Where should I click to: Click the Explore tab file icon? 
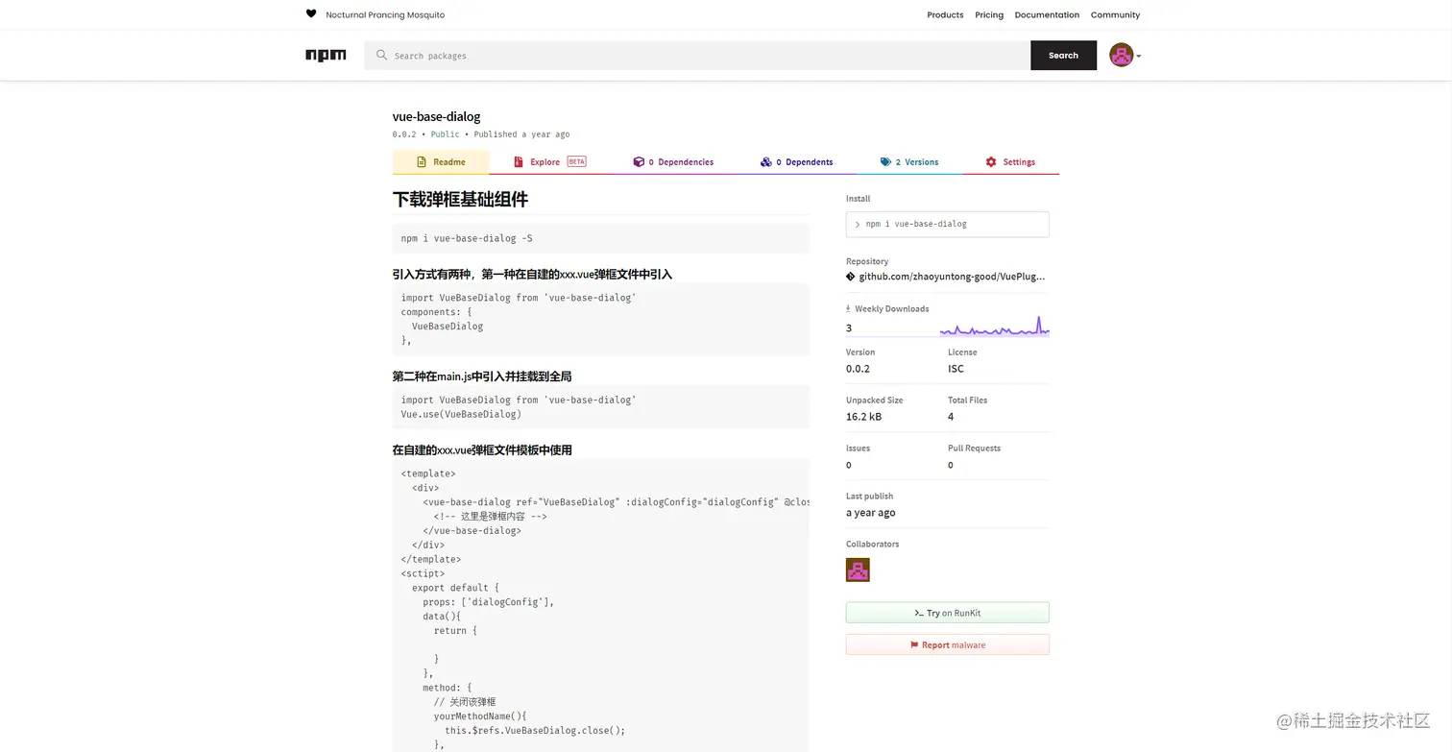tap(519, 162)
